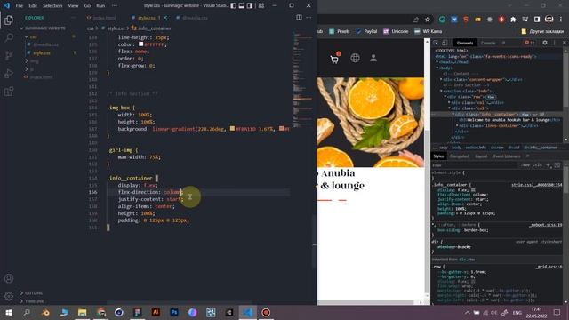Share this page via Chrome share icon
The image size is (569, 320).
[415, 20]
